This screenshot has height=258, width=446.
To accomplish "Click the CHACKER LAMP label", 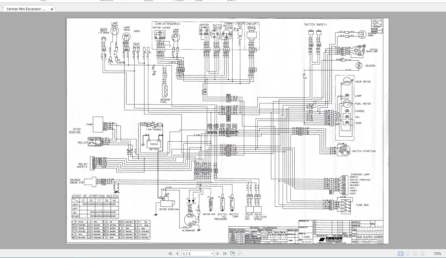I will click(360, 175).
